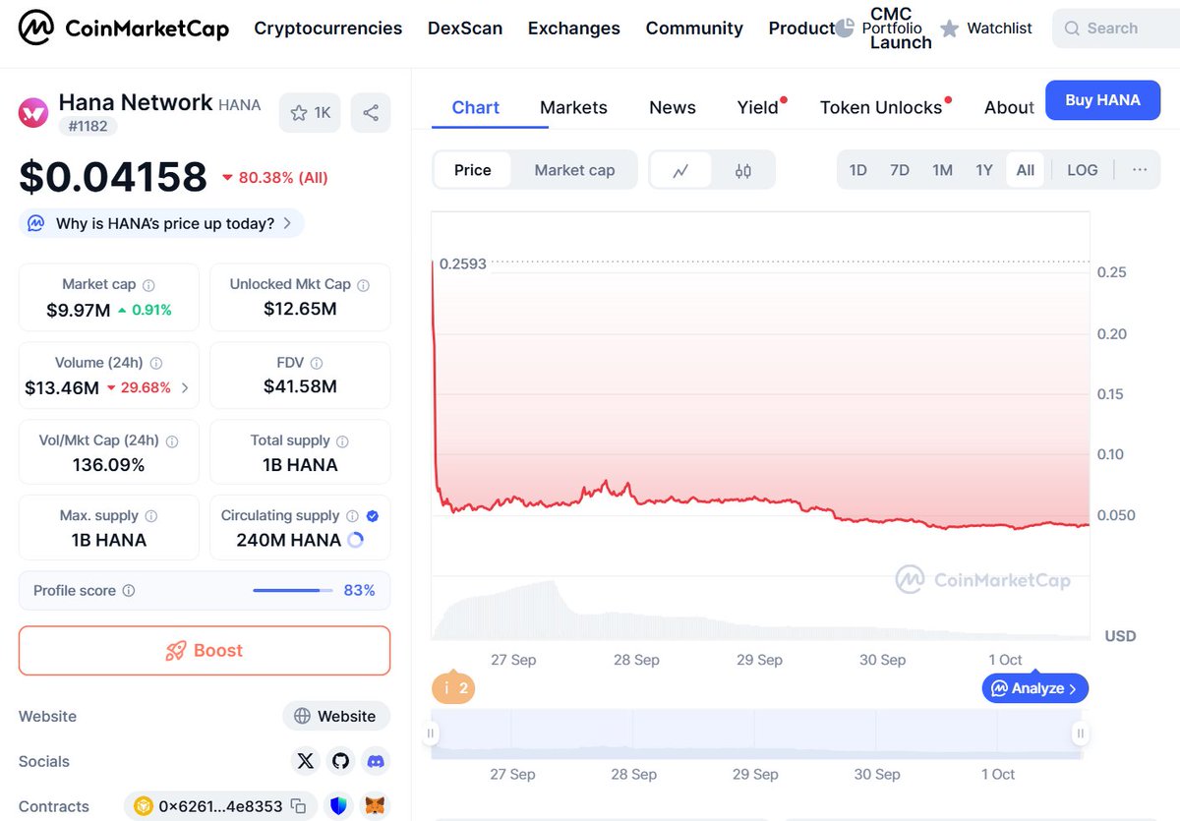Click Profile score info icon
This screenshot has height=821, width=1180.
pos(128,591)
